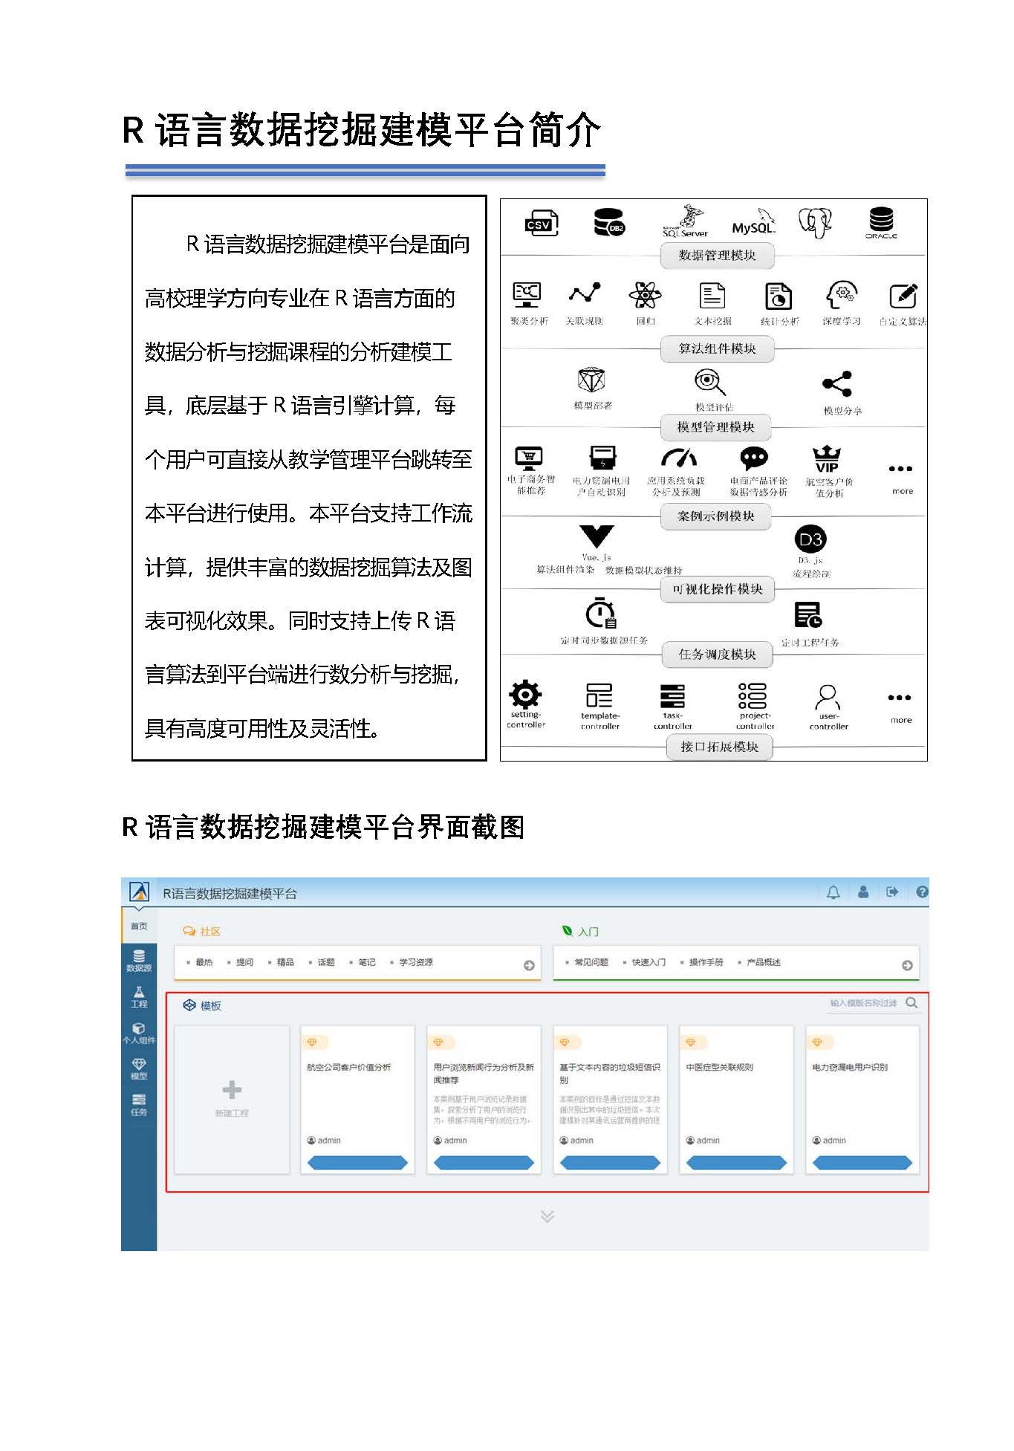The height and width of the screenshot is (1451, 1014).
Task: Open 常见问题 link
Action: click(591, 962)
